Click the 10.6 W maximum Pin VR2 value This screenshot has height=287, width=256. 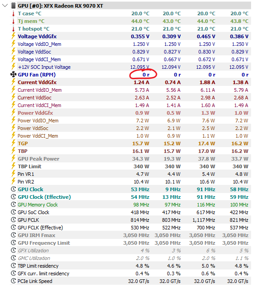[x=207, y=182]
